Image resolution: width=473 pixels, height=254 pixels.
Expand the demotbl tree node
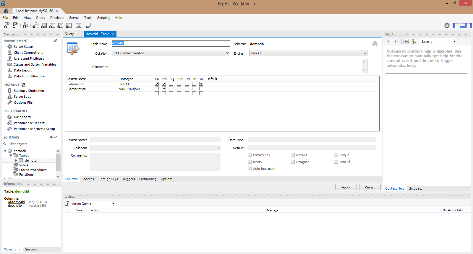click(x=16, y=160)
